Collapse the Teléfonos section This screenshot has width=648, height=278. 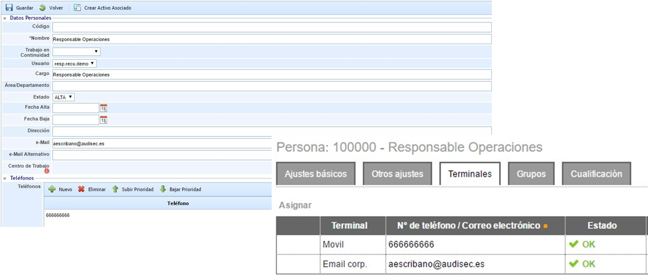point(5,178)
